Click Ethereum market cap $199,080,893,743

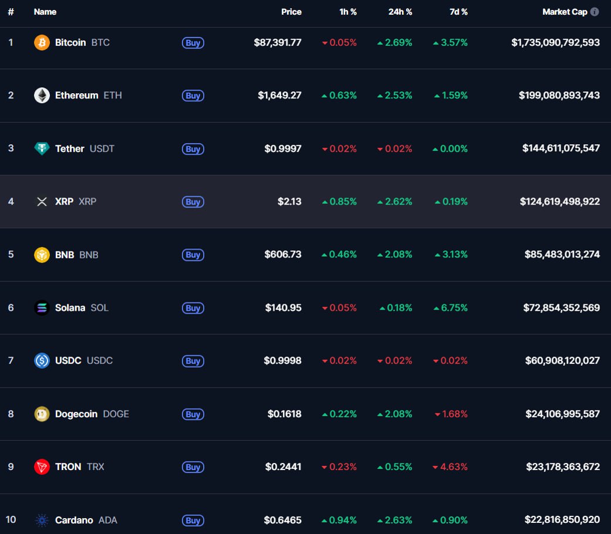559,96
